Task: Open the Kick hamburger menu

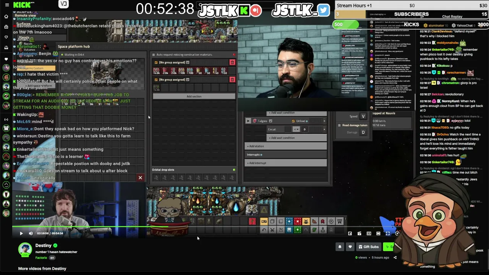Action: point(7,5)
